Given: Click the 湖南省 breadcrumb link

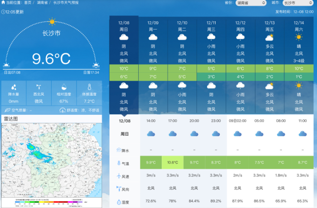Looking at the screenshot, I should (42, 3).
